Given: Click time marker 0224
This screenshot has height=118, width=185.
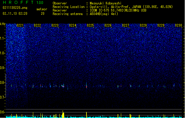Looking at the screenshot, I should coord(73,25).
